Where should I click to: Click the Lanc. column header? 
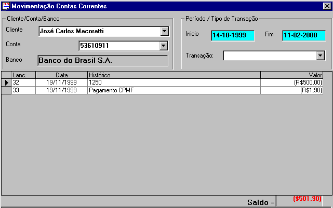point(23,75)
